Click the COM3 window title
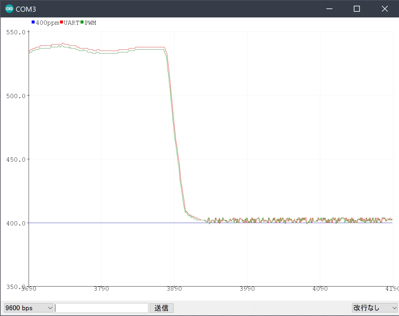Screen dimensions: 399x316 point(26,9)
